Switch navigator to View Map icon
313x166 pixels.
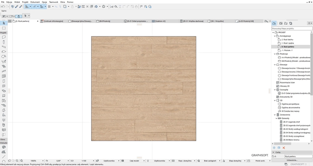(281, 23)
